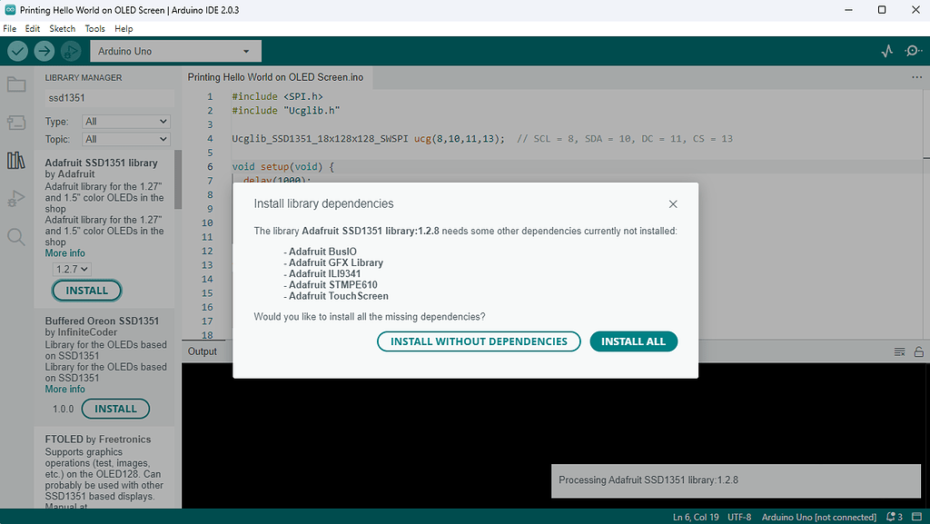Viewport: 930px width, 524px height.
Task: Open the Topic filter dropdown
Action: 125,139
